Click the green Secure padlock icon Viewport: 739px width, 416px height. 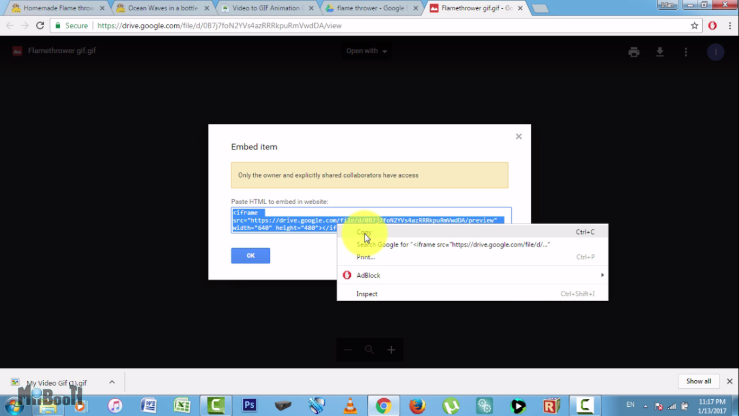[x=58, y=25]
